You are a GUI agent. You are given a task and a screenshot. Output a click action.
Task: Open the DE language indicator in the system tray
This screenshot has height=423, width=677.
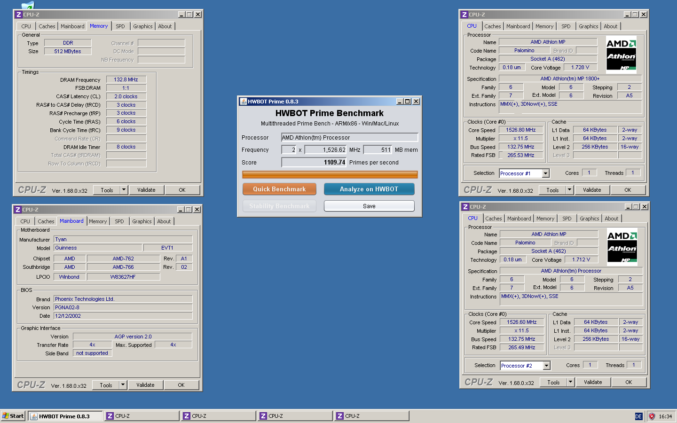click(x=638, y=416)
